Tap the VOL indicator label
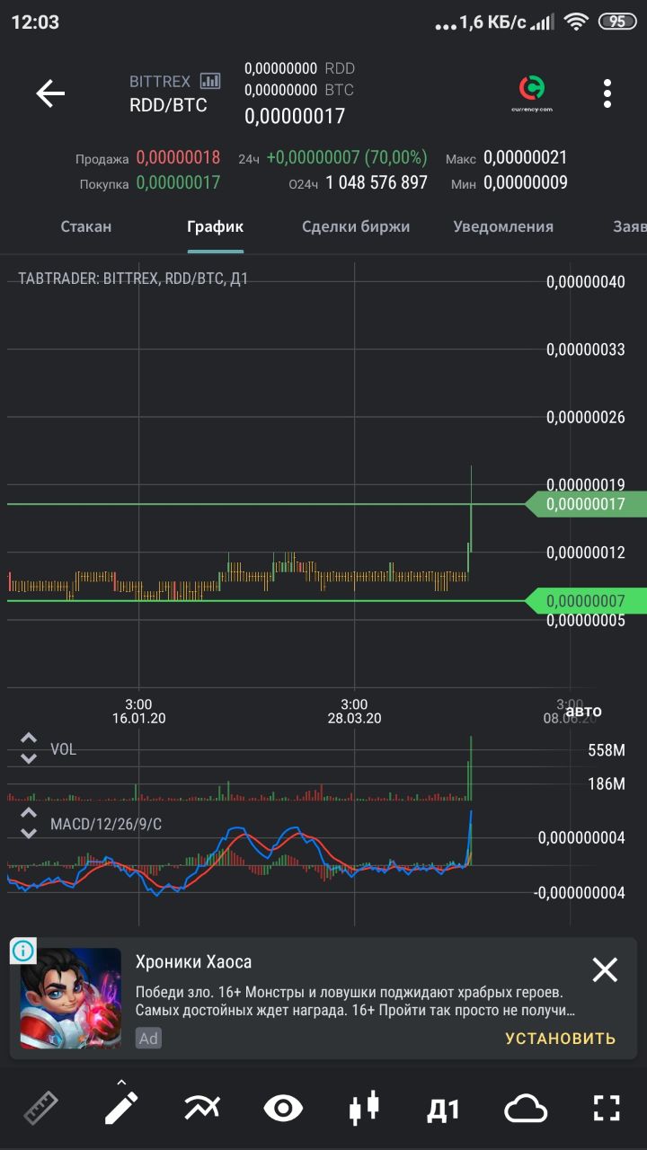Viewport: 647px width, 1150px height. (63, 749)
